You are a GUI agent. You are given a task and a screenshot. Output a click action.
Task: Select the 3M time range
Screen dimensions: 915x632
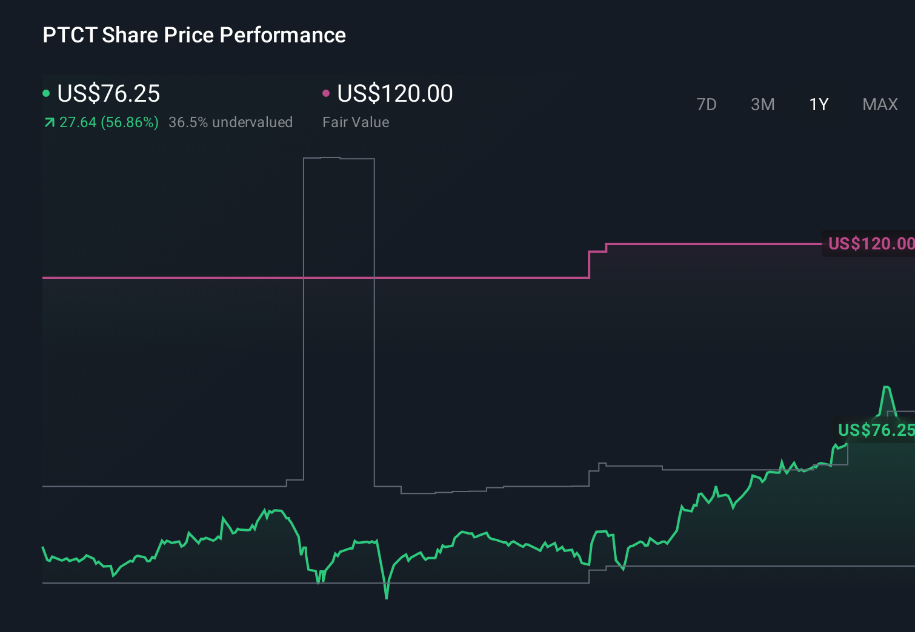click(762, 105)
